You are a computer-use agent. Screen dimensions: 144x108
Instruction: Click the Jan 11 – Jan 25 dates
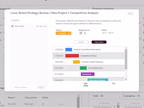point(108,33)
